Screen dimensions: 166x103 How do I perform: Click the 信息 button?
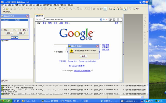coord(21,33)
